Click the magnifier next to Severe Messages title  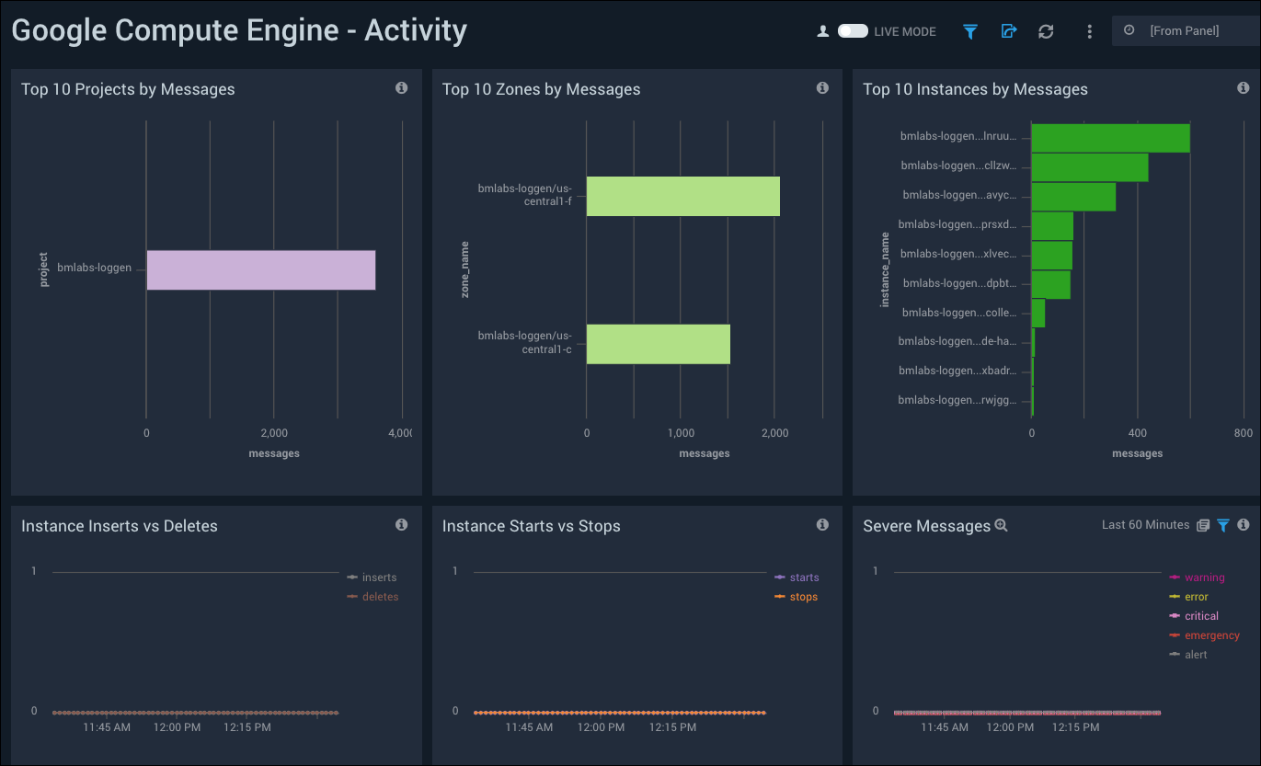[1000, 524]
